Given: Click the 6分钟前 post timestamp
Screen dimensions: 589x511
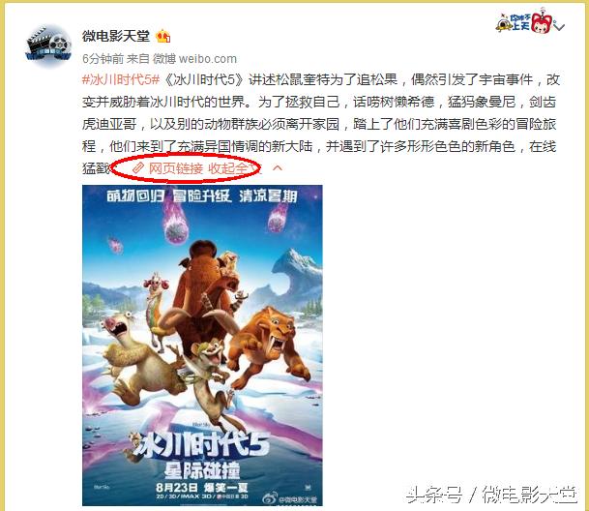Looking at the screenshot, I should pyautogui.click(x=103, y=59).
